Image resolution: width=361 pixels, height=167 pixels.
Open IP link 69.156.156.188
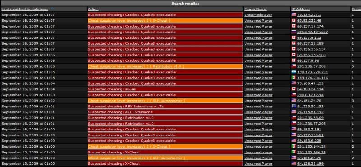[311, 55]
